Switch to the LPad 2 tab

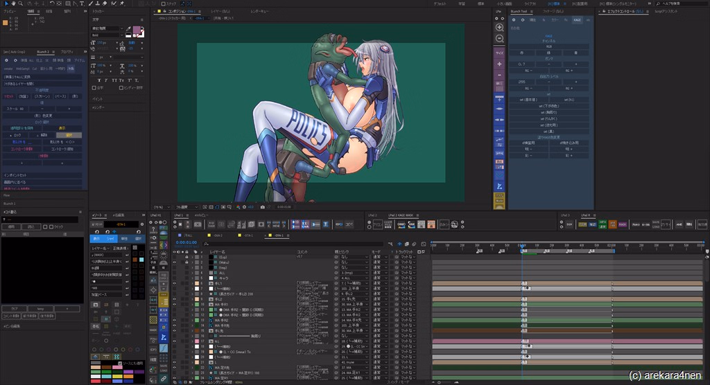tap(372, 215)
